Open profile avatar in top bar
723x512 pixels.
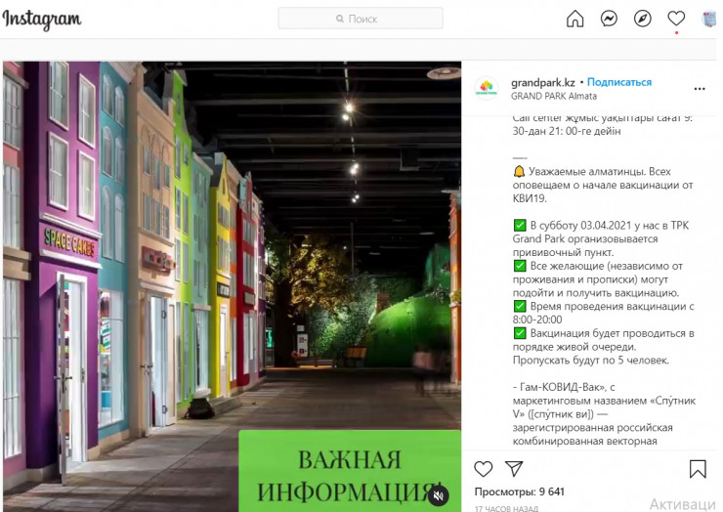tap(709, 19)
